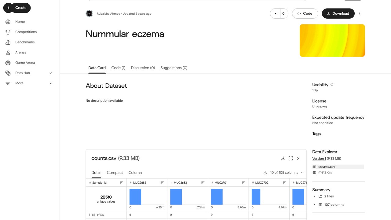391x220 pixels.
Task: Sort the Sample_id column
Action: 121,183
